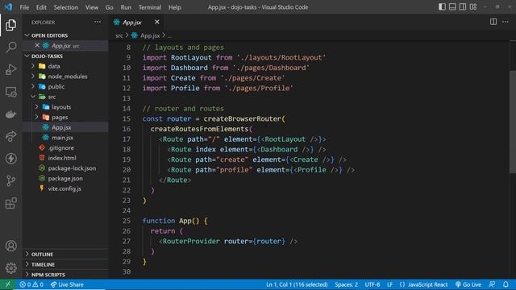Expand the layouts folder
The image size is (516, 290).
(36, 107)
